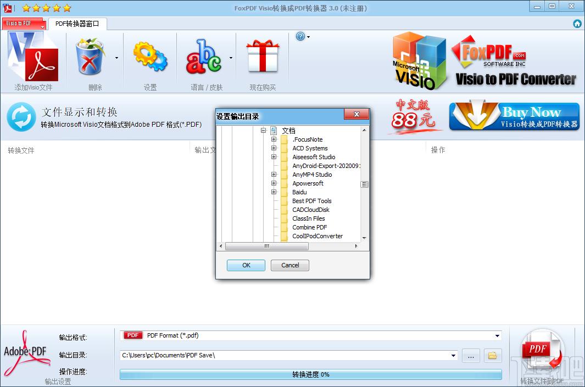Click scroll right arrow in folder tree
The height and width of the screenshot is (387, 585).
356,246
